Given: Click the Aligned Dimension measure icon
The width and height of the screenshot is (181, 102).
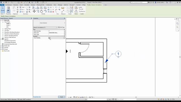Looking at the screenshot, I should (x=63, y=8).
